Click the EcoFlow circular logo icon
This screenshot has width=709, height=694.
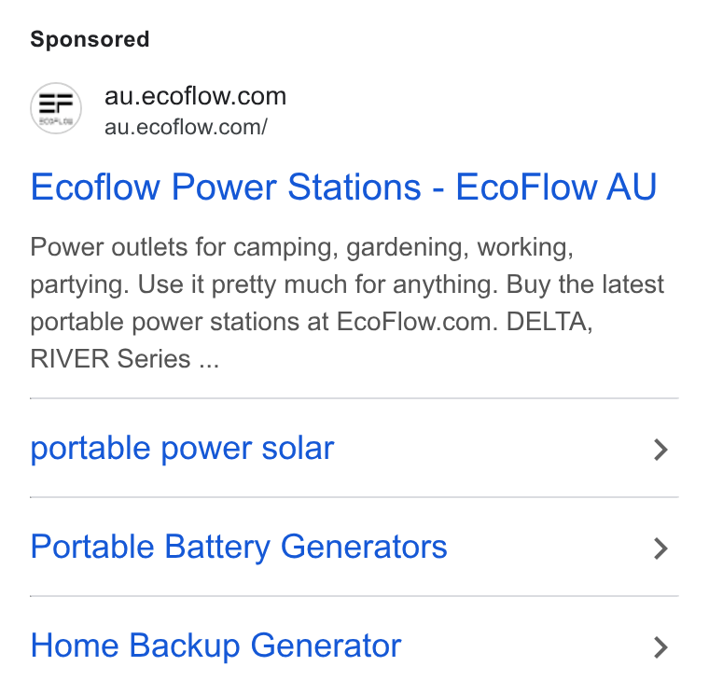tap(56, 108)
